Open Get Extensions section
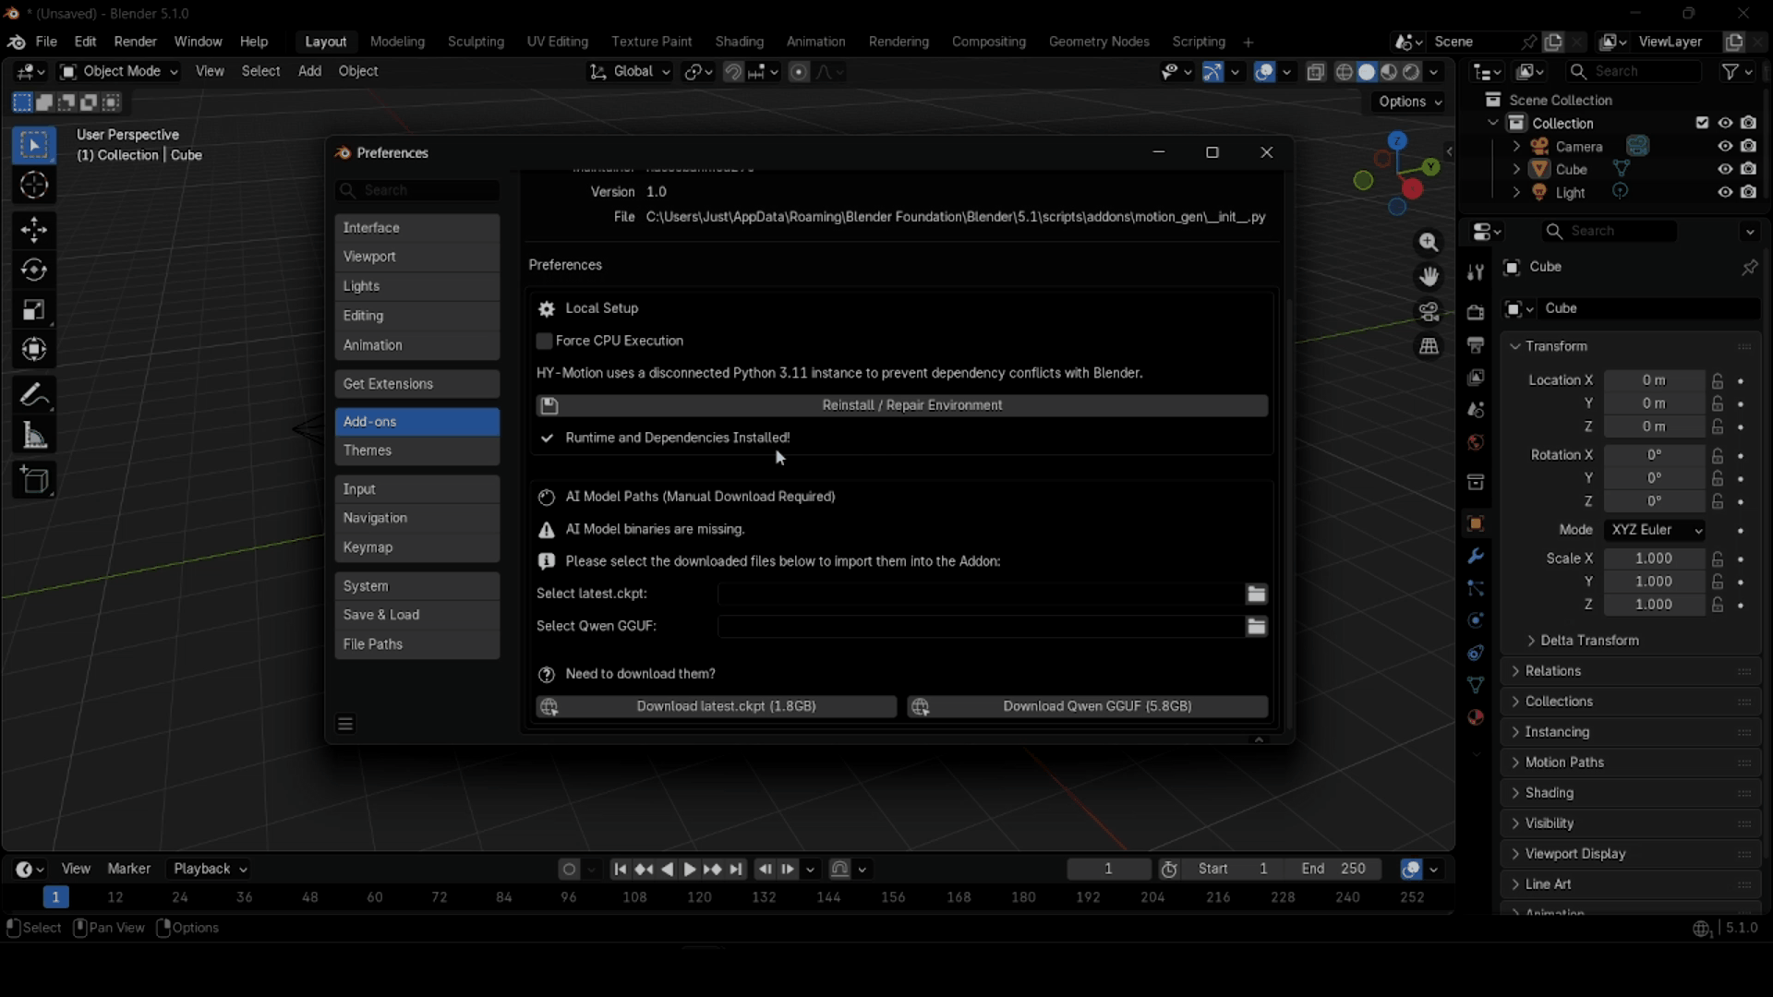The image size is (1773, 997). [416, 384]
